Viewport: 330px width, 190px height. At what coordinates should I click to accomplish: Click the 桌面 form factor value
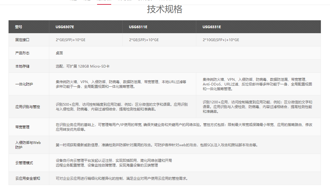[x=59, y=53]
